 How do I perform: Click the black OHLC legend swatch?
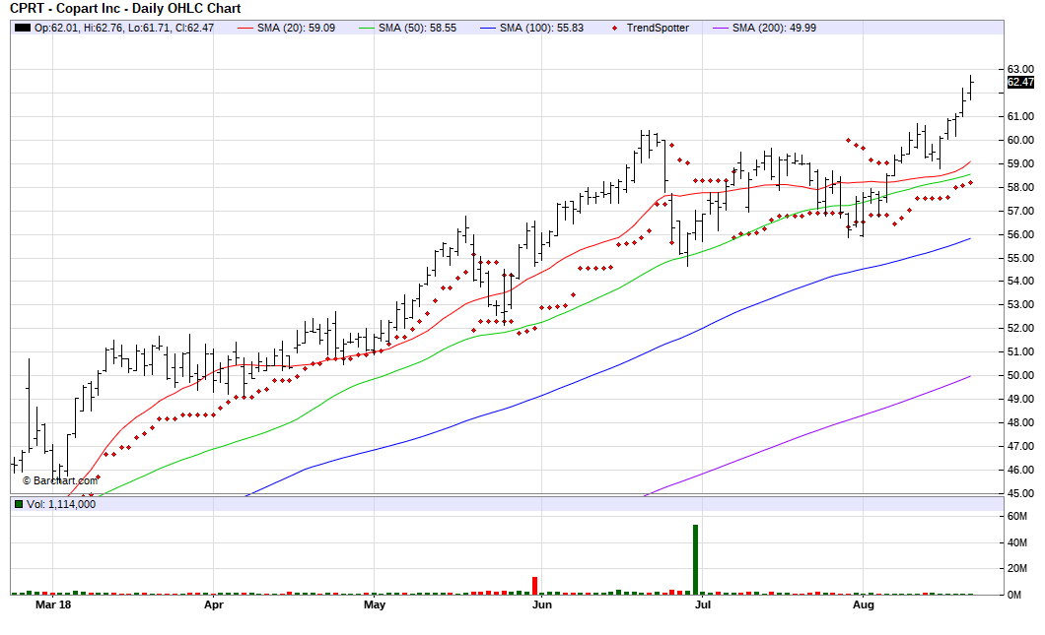tap(23, 28)
